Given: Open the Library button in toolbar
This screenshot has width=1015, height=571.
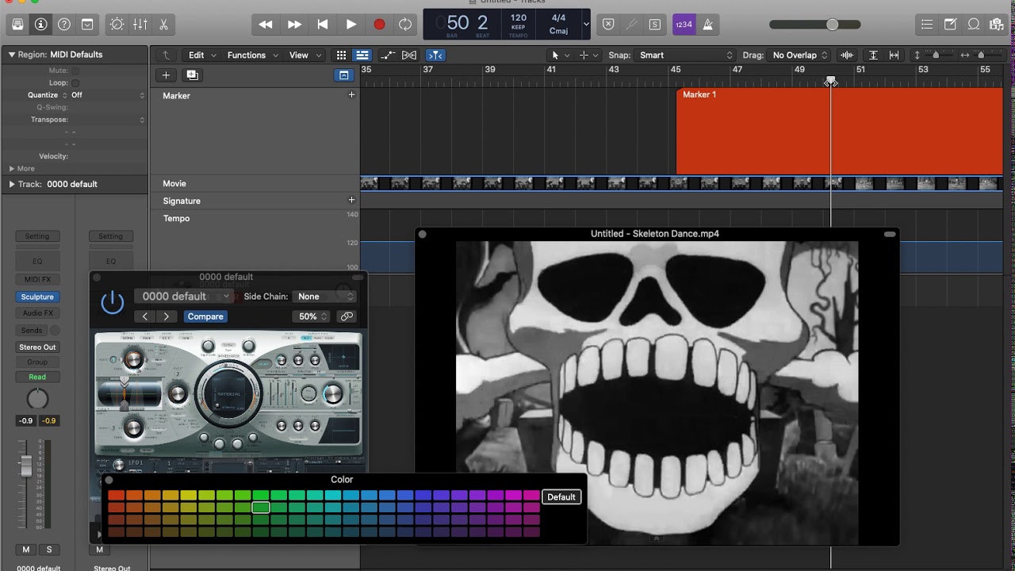Looking at the screenshot, I should pyautogui.click(x=17, y=25).
